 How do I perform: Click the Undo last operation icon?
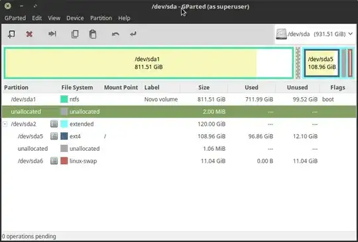115,34
